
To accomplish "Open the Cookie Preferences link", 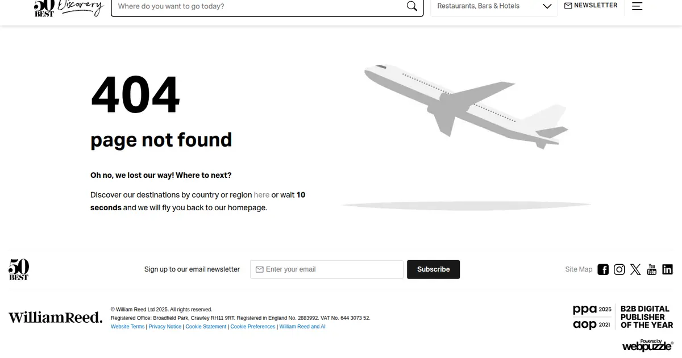I will point(253,327).
